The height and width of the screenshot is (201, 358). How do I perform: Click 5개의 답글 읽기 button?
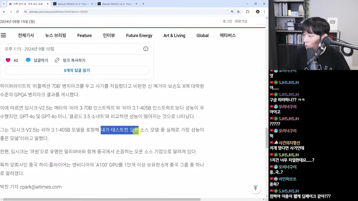tap(77, 70)
